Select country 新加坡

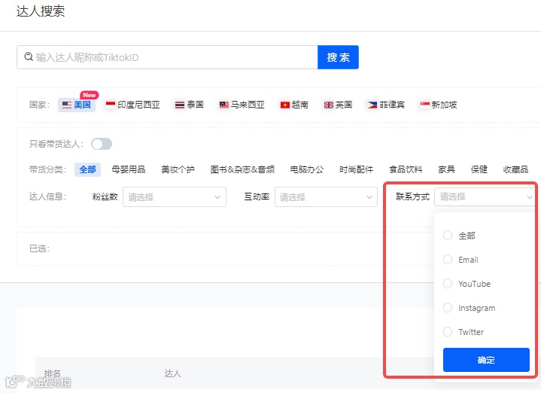point(439,105)
